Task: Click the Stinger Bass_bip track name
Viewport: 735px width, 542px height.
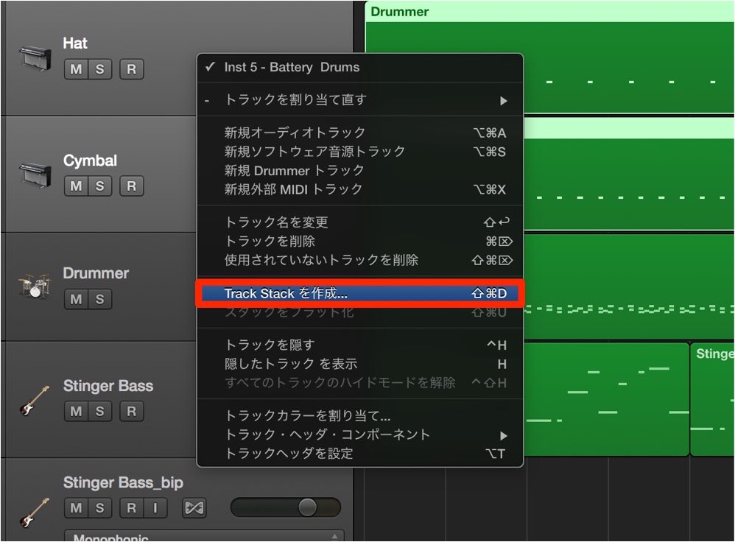Action: pyautogui.click(x=123, y=482)
